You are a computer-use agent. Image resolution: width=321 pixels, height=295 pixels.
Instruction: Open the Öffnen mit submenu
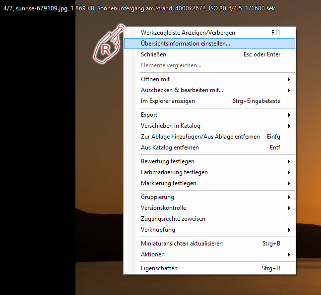point(209,79)
